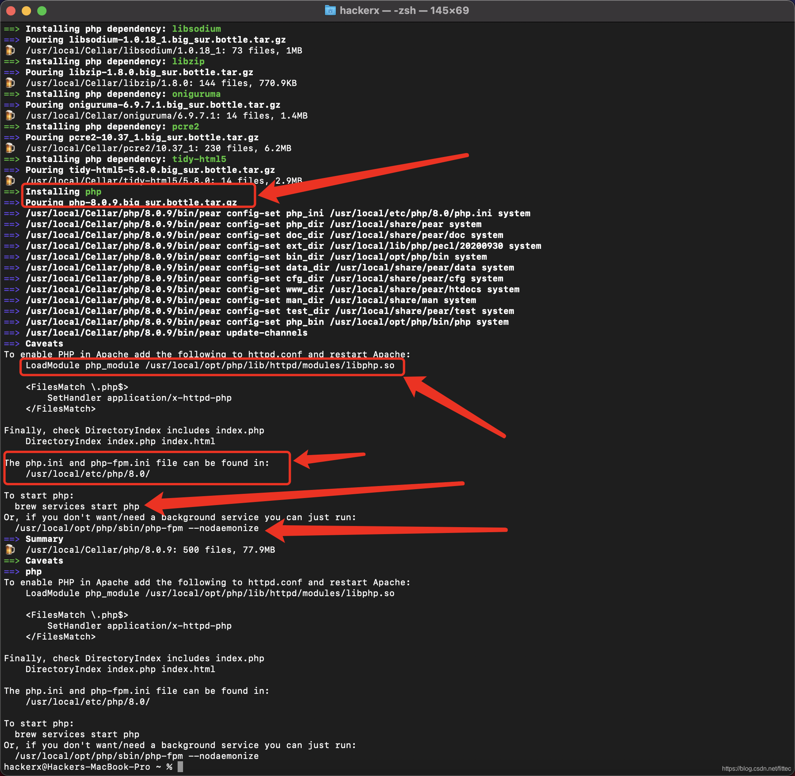Screen dimensions: 795x776
Task: Click '/usr/local/Cellar/php/8.0.9: 500 files, 77.9MB'
Action: [150, 550]
